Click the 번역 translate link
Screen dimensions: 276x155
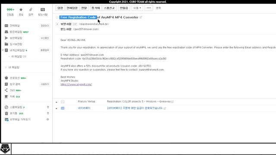coord(158,8)
